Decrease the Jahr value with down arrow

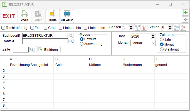pyautogui.click(x=153, y=38)
